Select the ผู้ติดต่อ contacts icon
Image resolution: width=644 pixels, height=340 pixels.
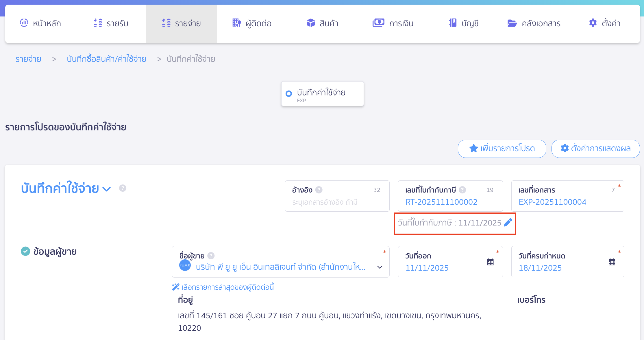236,23
